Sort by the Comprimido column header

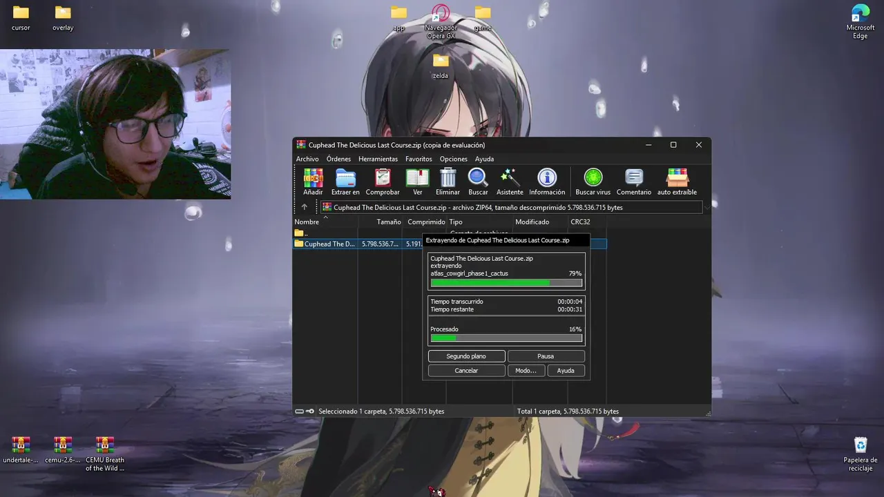click(425, 222)
